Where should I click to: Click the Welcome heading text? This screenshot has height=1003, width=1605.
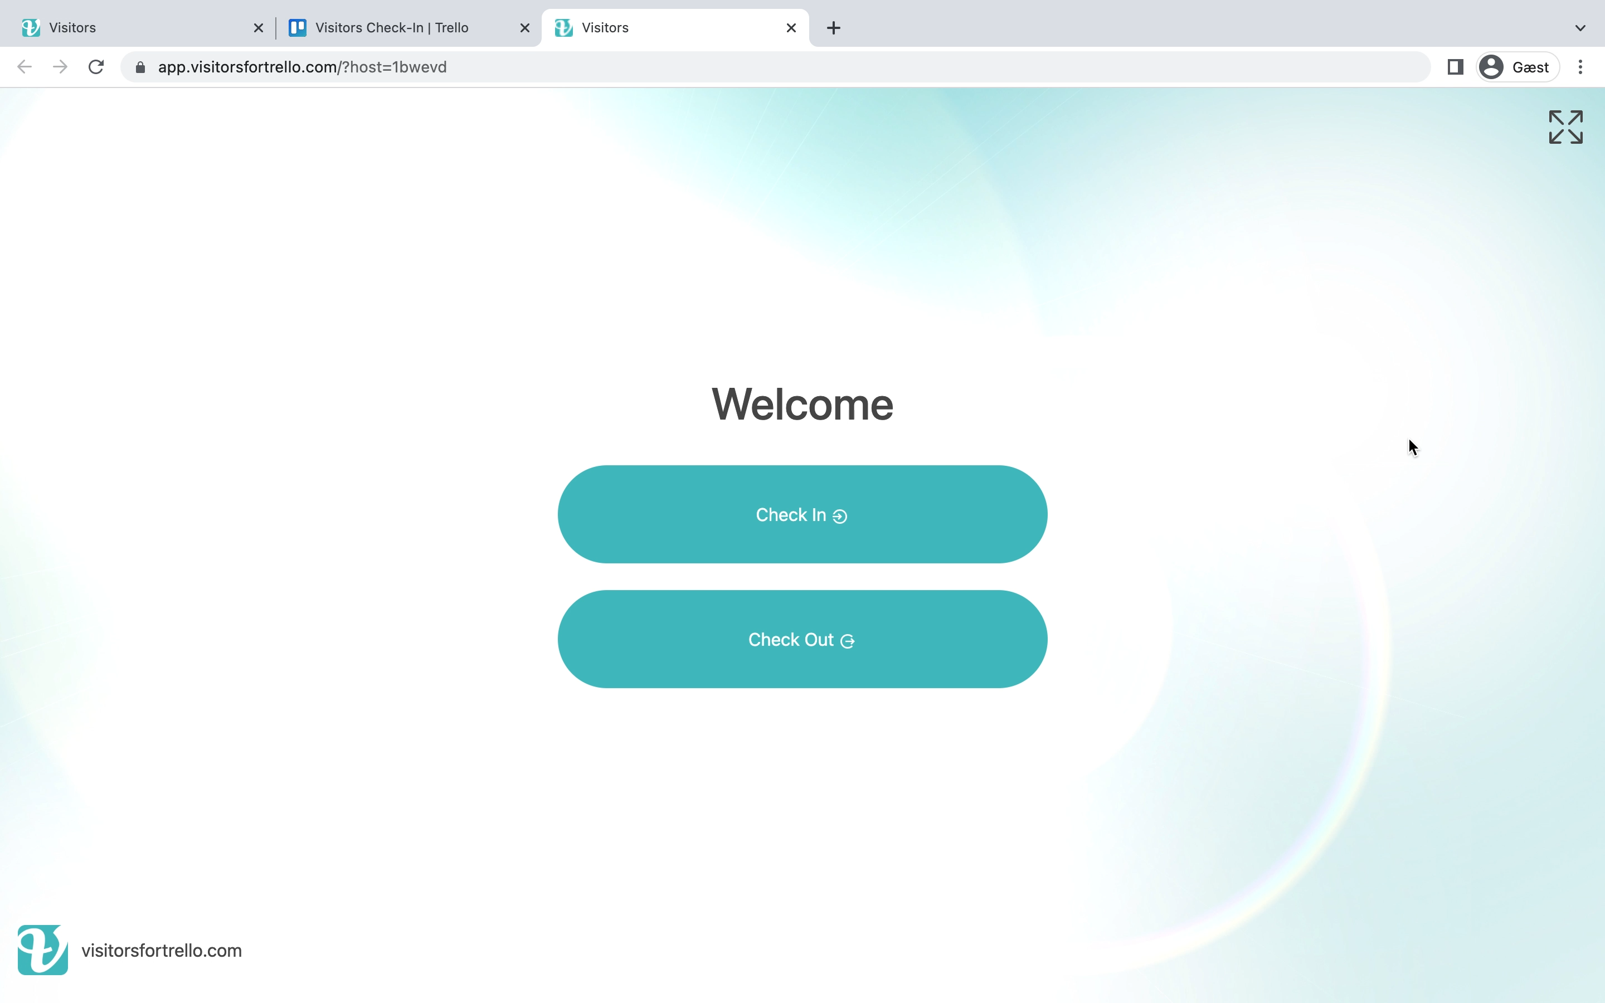[802, 404]
